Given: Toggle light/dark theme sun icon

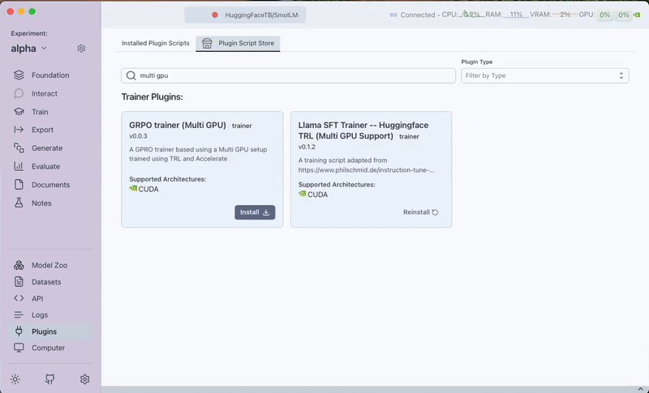Looking at the screenshot, I should [15, 379].
